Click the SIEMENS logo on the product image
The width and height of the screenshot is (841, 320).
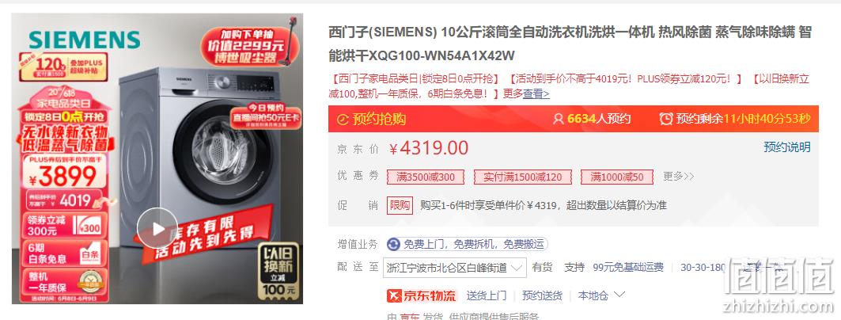pyautogui.click(x=85, y=40)
